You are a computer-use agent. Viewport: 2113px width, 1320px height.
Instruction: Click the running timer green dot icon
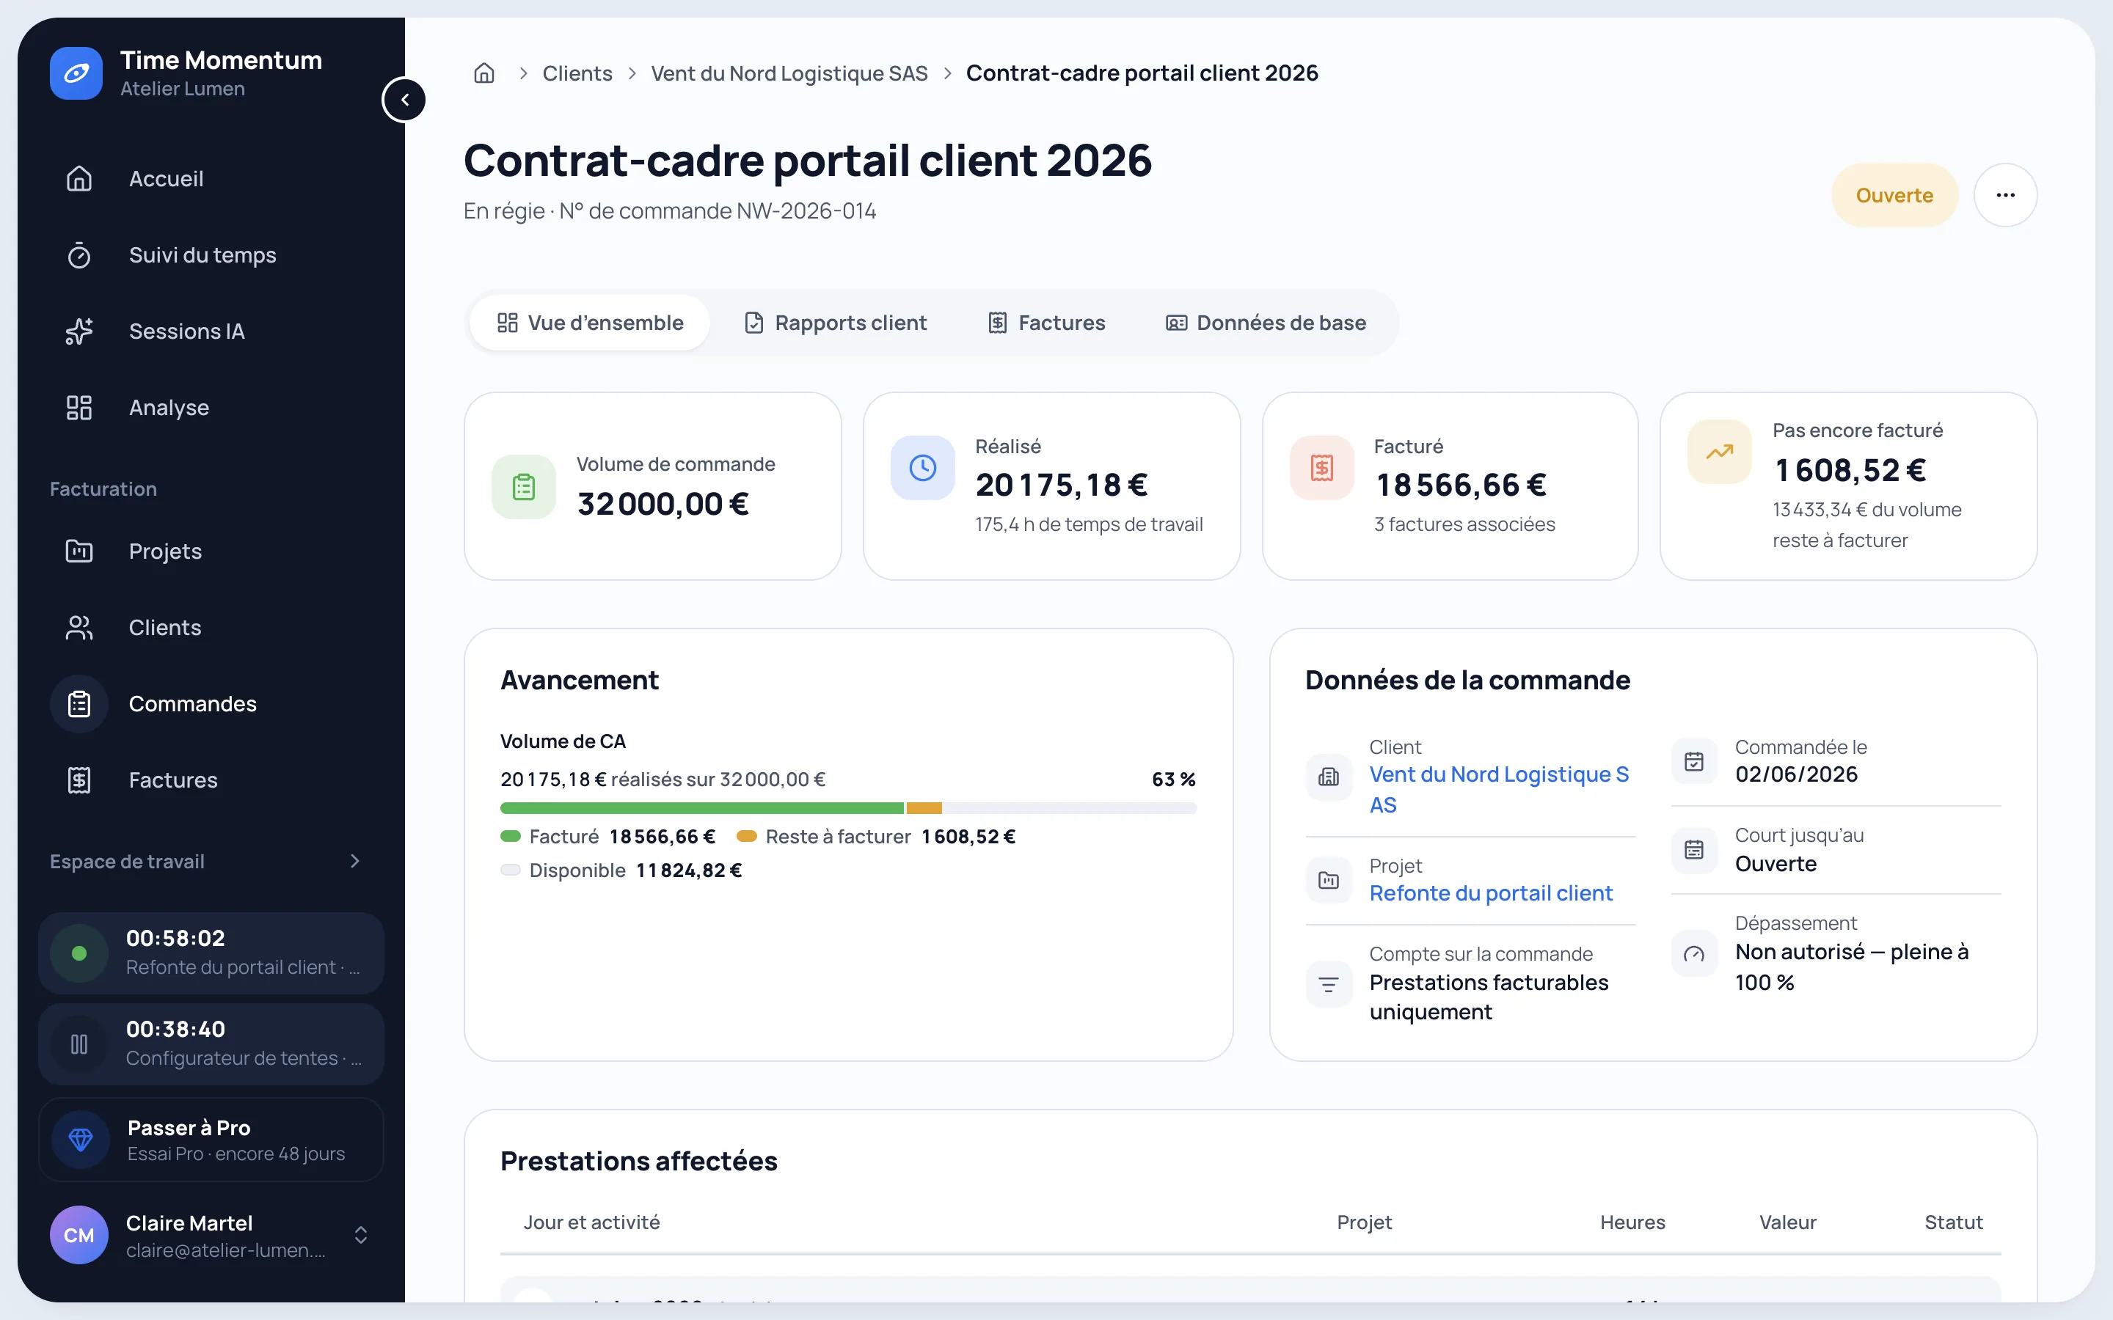79,953
